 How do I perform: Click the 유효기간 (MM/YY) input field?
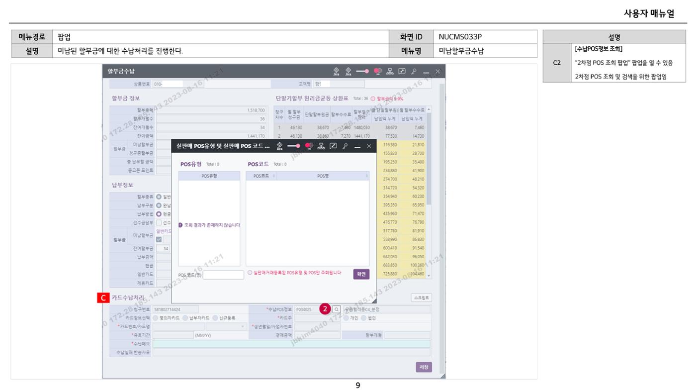pos(173,335)
